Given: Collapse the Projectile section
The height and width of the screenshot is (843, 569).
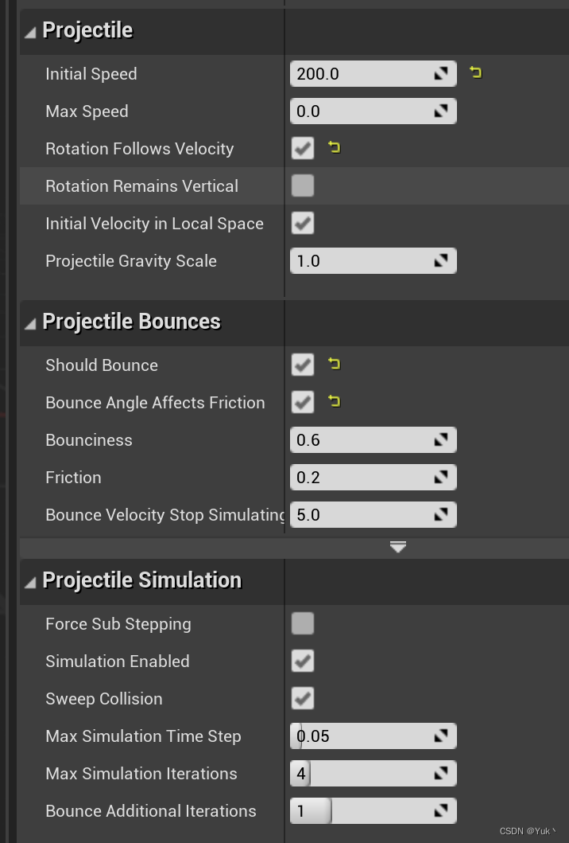Looking at the screenshot, I should [x=30, y=33].
